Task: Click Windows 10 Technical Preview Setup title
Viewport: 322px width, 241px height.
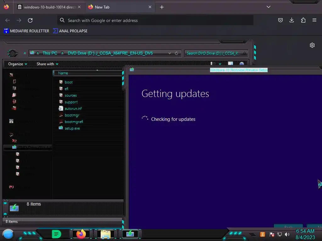Action: [239, 70]
